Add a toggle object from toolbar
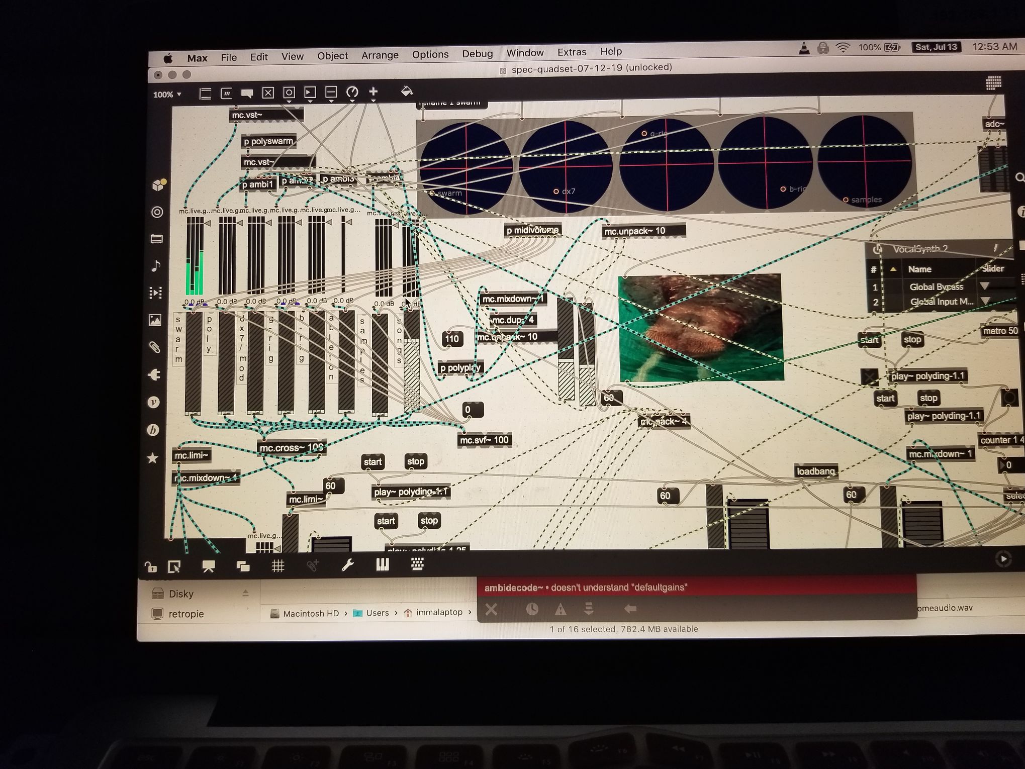Screen dimensions: 1025x769 pos(268,93)
